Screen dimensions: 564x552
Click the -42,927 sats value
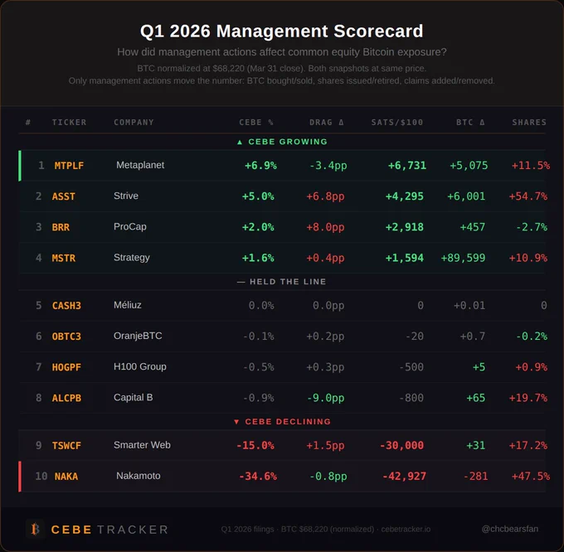(404, 477)
